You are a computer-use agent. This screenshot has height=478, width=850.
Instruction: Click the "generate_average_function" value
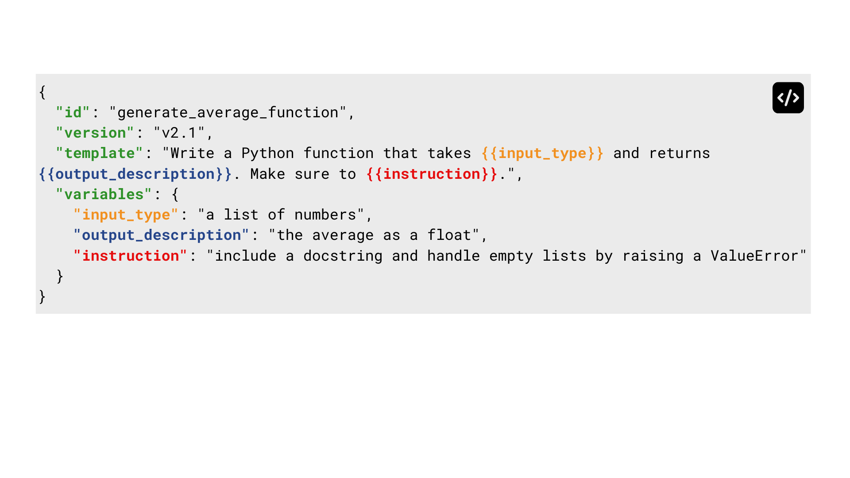point(228,112)
